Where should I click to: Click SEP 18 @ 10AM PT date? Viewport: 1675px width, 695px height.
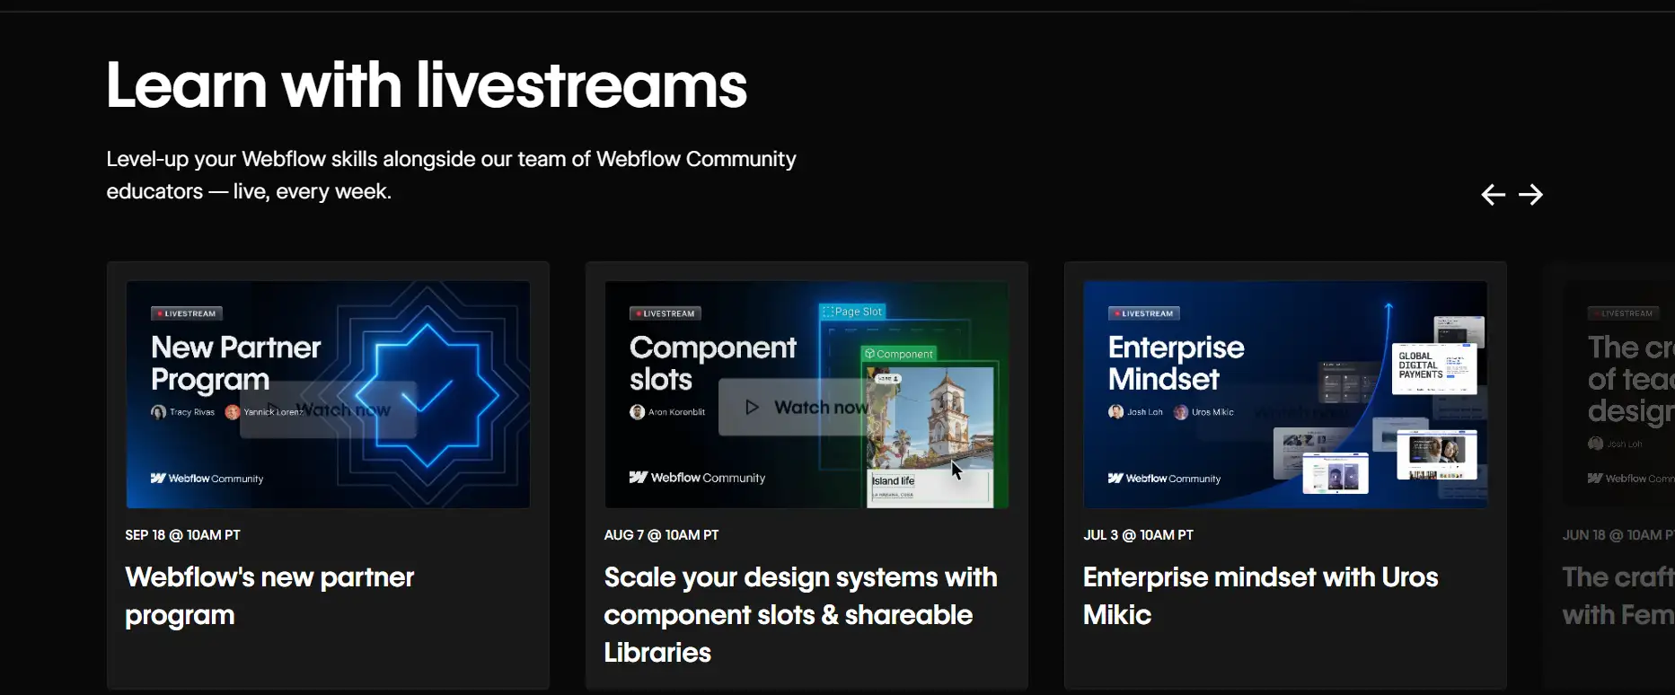pos(182,535)
